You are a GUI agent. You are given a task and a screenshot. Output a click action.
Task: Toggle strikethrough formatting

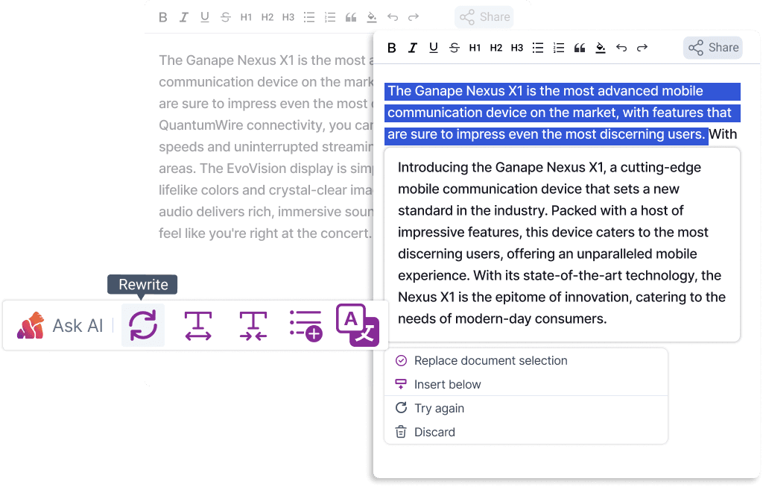pyautogui.click(x=454, y=48)
